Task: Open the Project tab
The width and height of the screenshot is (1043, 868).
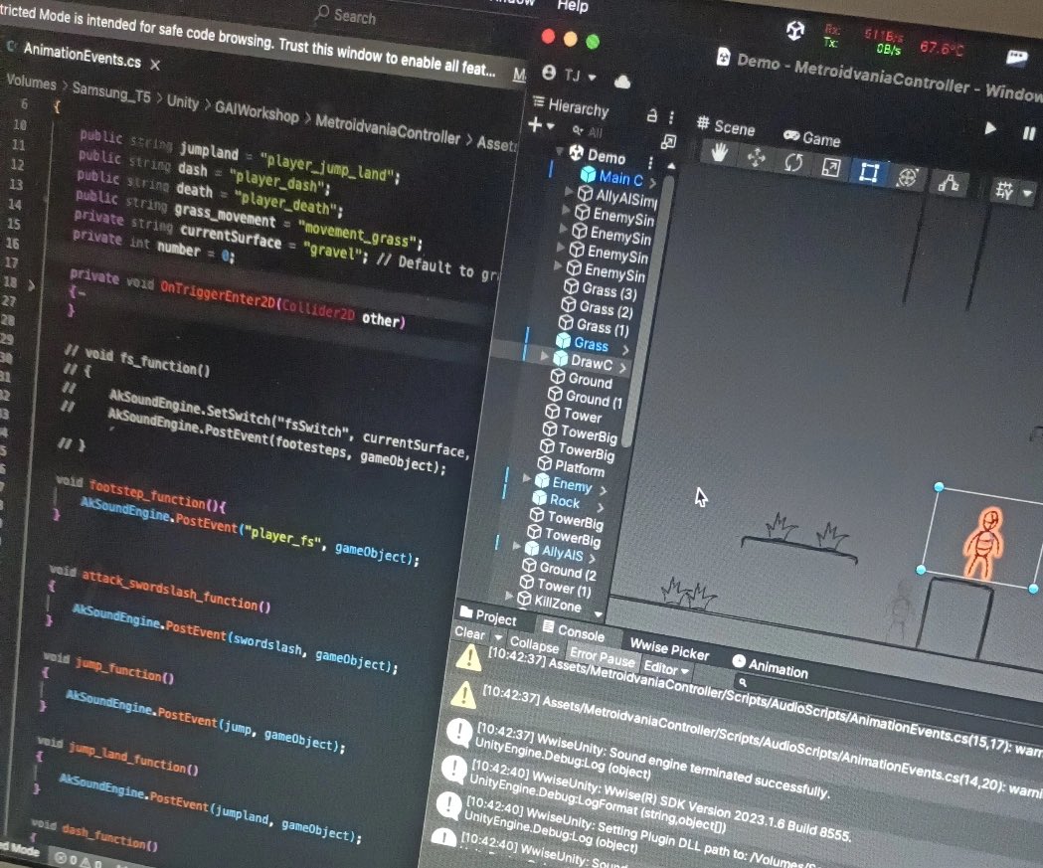Action: [488, 615]
